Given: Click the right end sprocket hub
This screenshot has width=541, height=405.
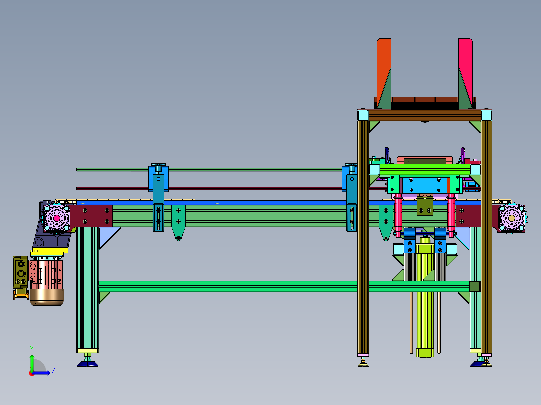Looking at the screenshot, I should click(x=512, y=218).
